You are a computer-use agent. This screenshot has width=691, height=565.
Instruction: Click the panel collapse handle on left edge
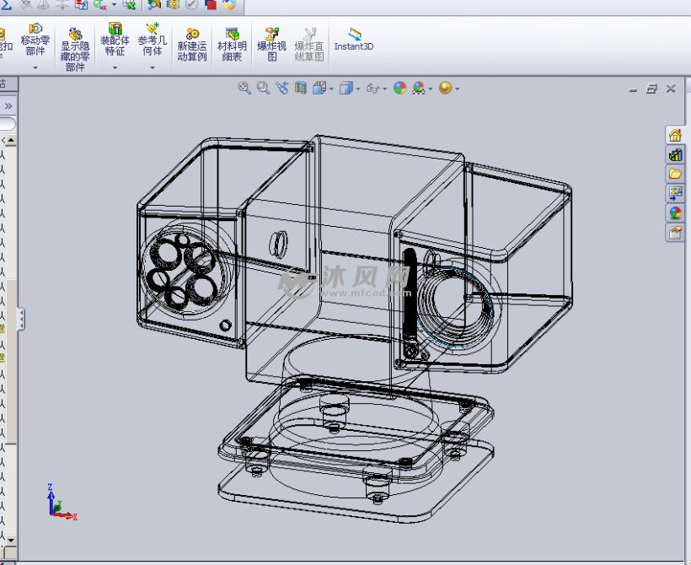click(x=22, y=318)
